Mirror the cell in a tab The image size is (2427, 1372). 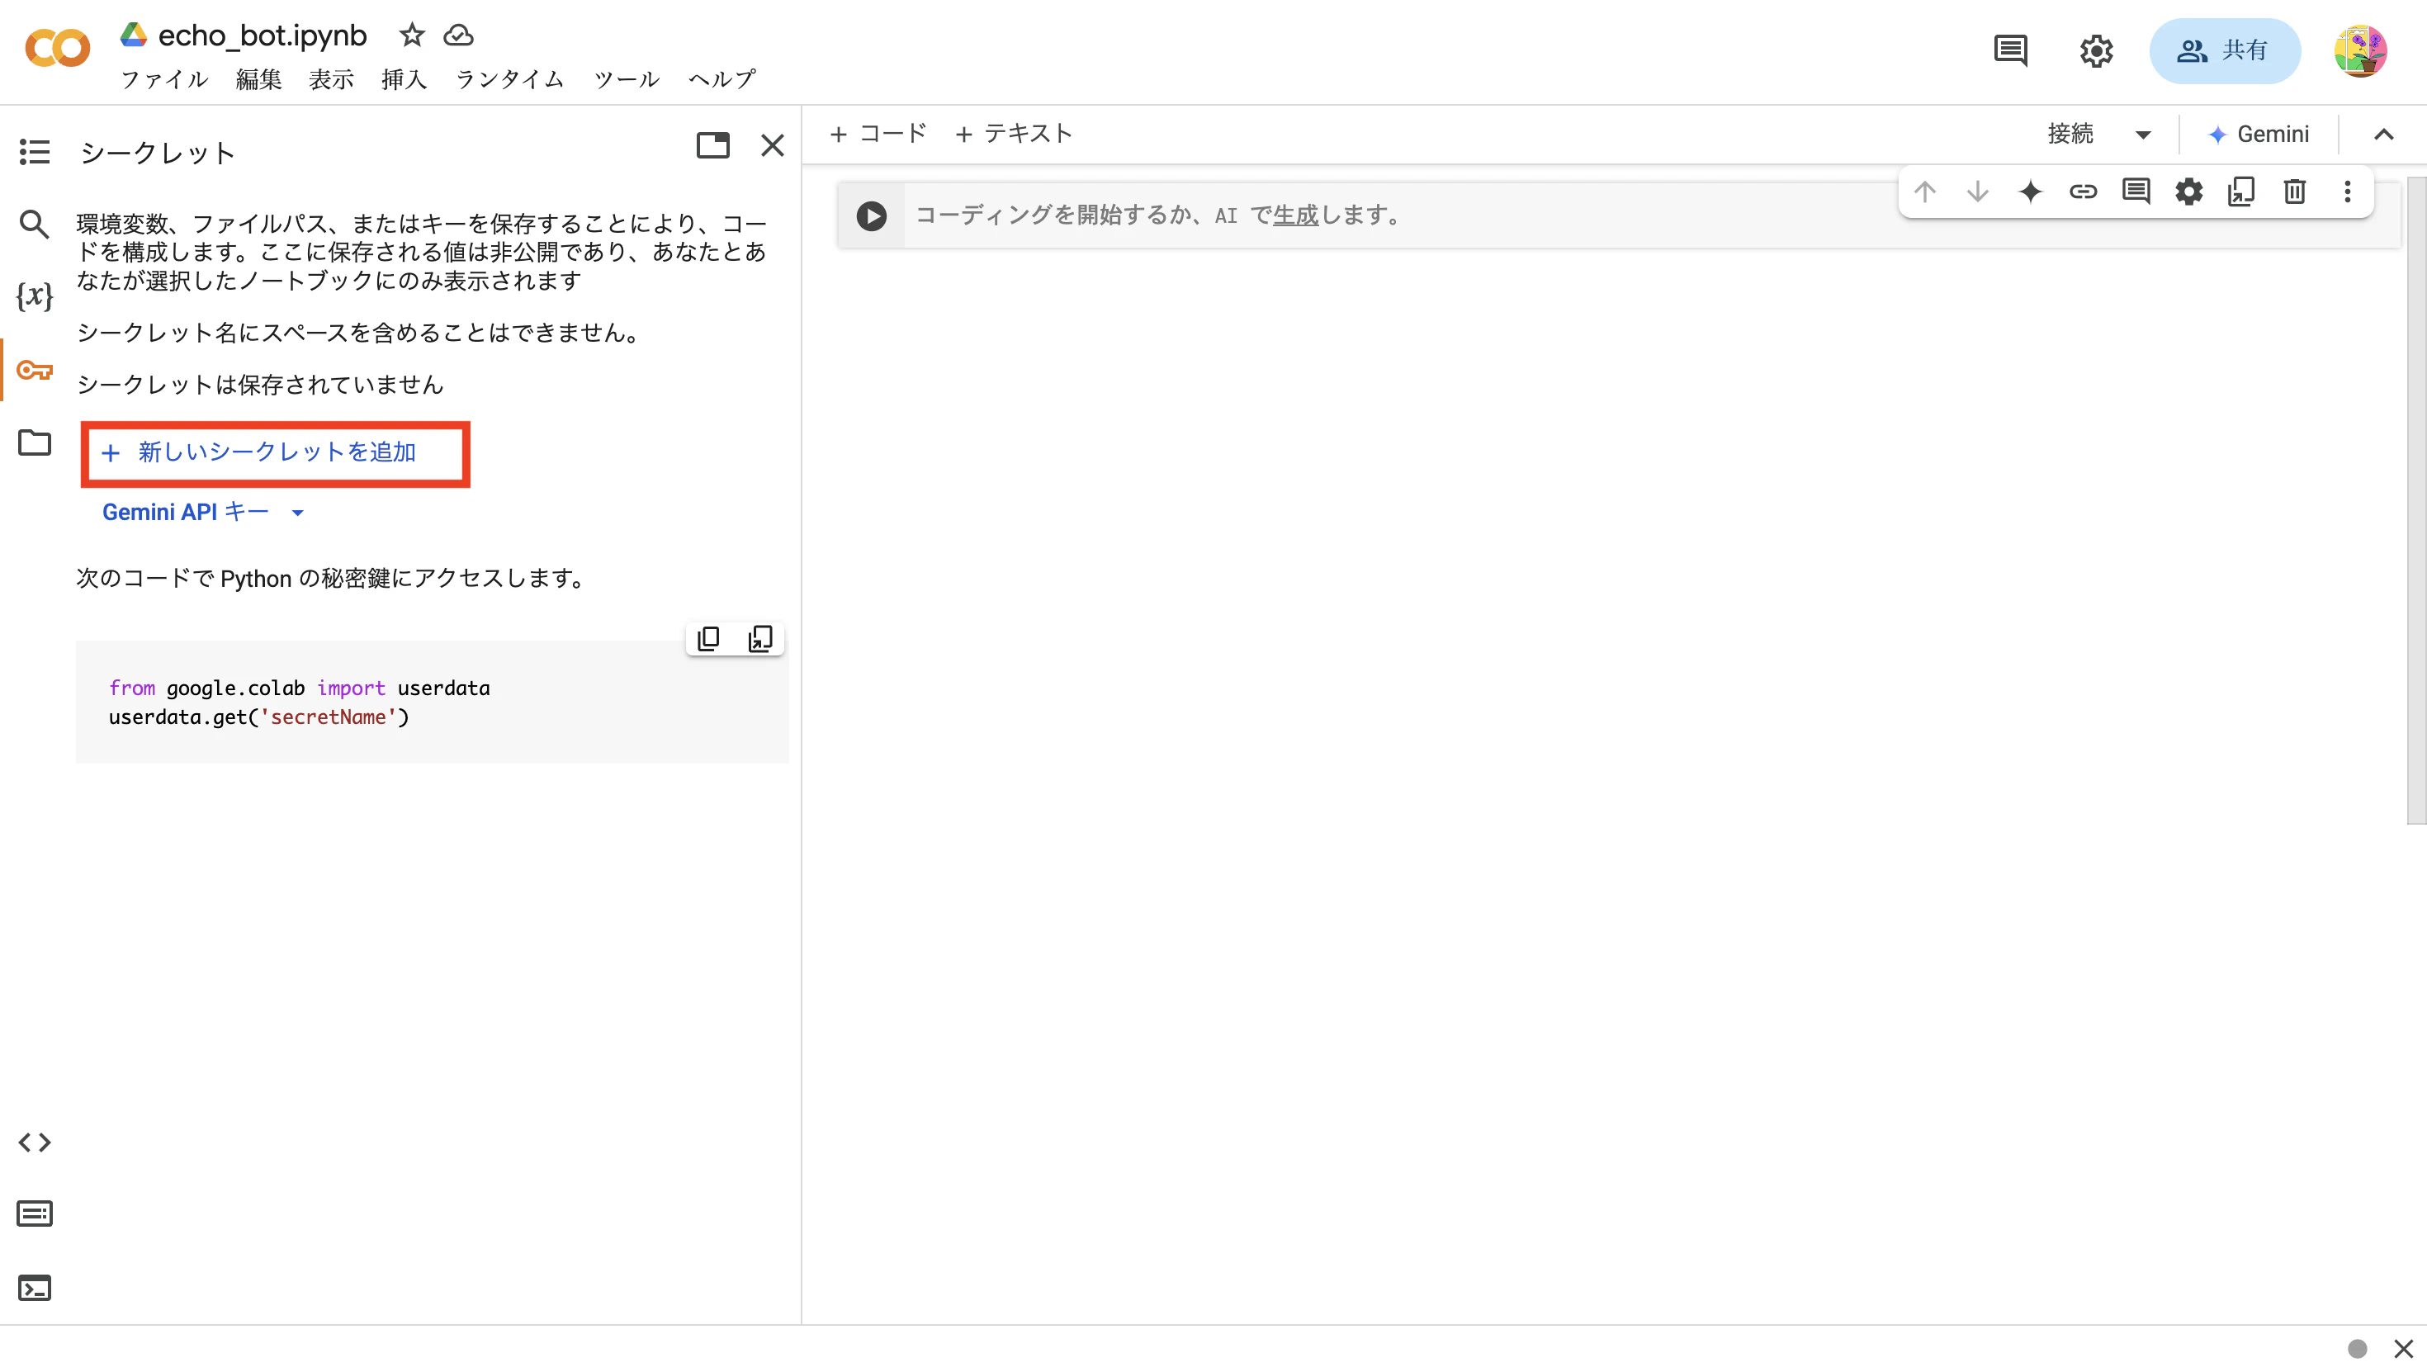2241,192
